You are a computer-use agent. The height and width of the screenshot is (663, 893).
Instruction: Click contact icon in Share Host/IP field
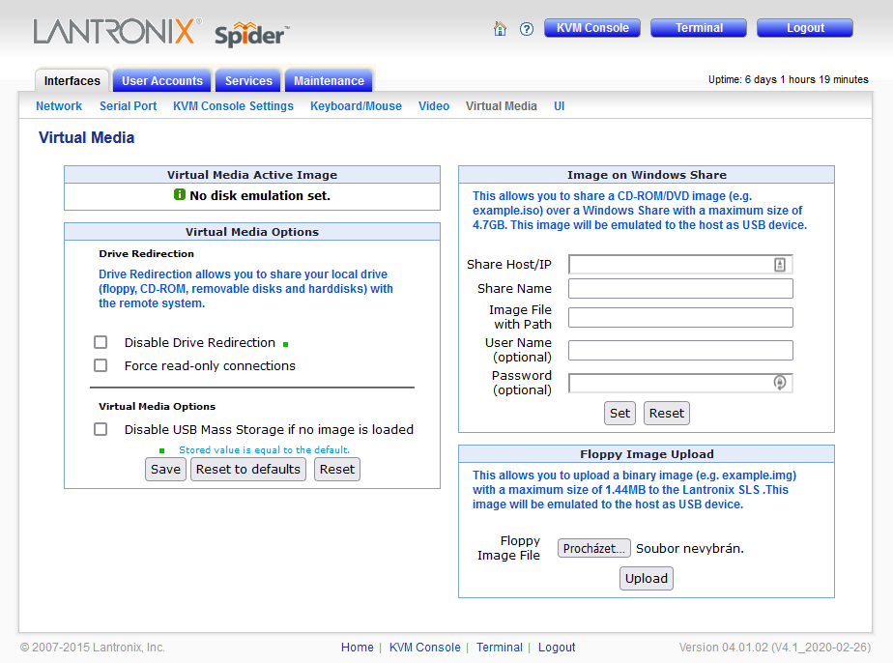tap(780, 265)
